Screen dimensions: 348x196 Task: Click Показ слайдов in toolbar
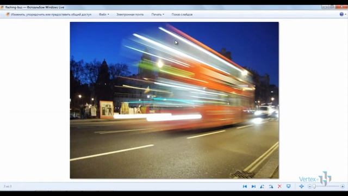coord(182,15)
